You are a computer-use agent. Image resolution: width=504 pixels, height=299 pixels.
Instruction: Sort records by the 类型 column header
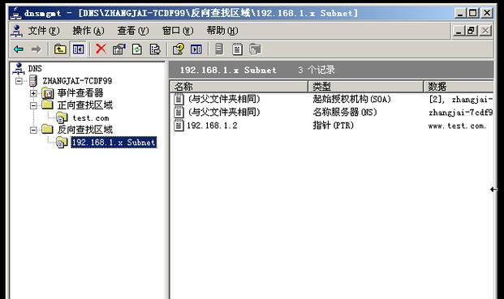[x=365, y=87]
